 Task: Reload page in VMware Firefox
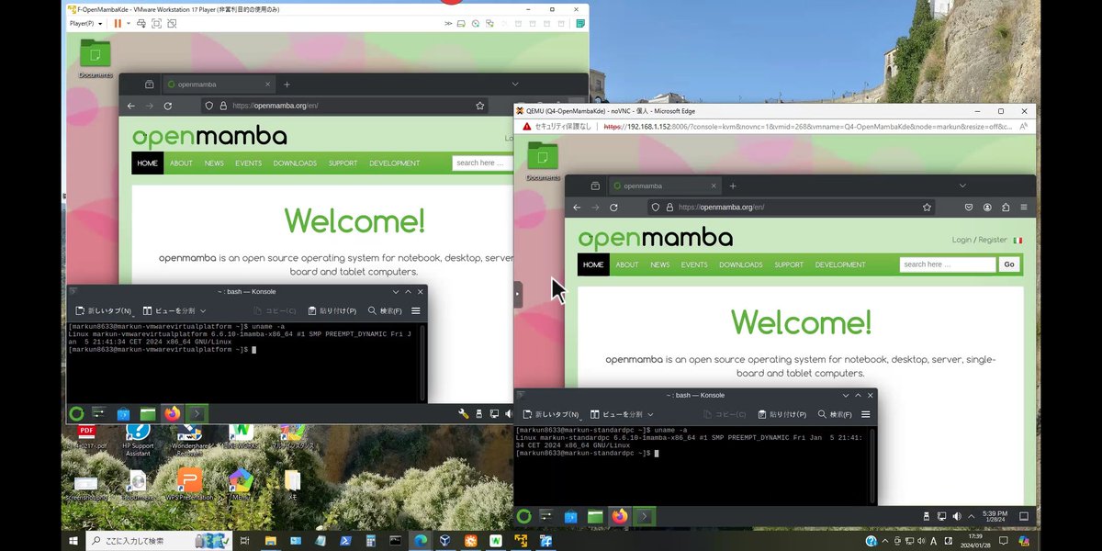pos(167,106)
